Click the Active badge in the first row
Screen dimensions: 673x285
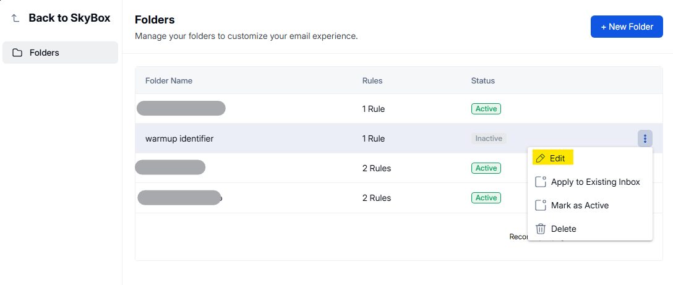[x=486, y=109]
